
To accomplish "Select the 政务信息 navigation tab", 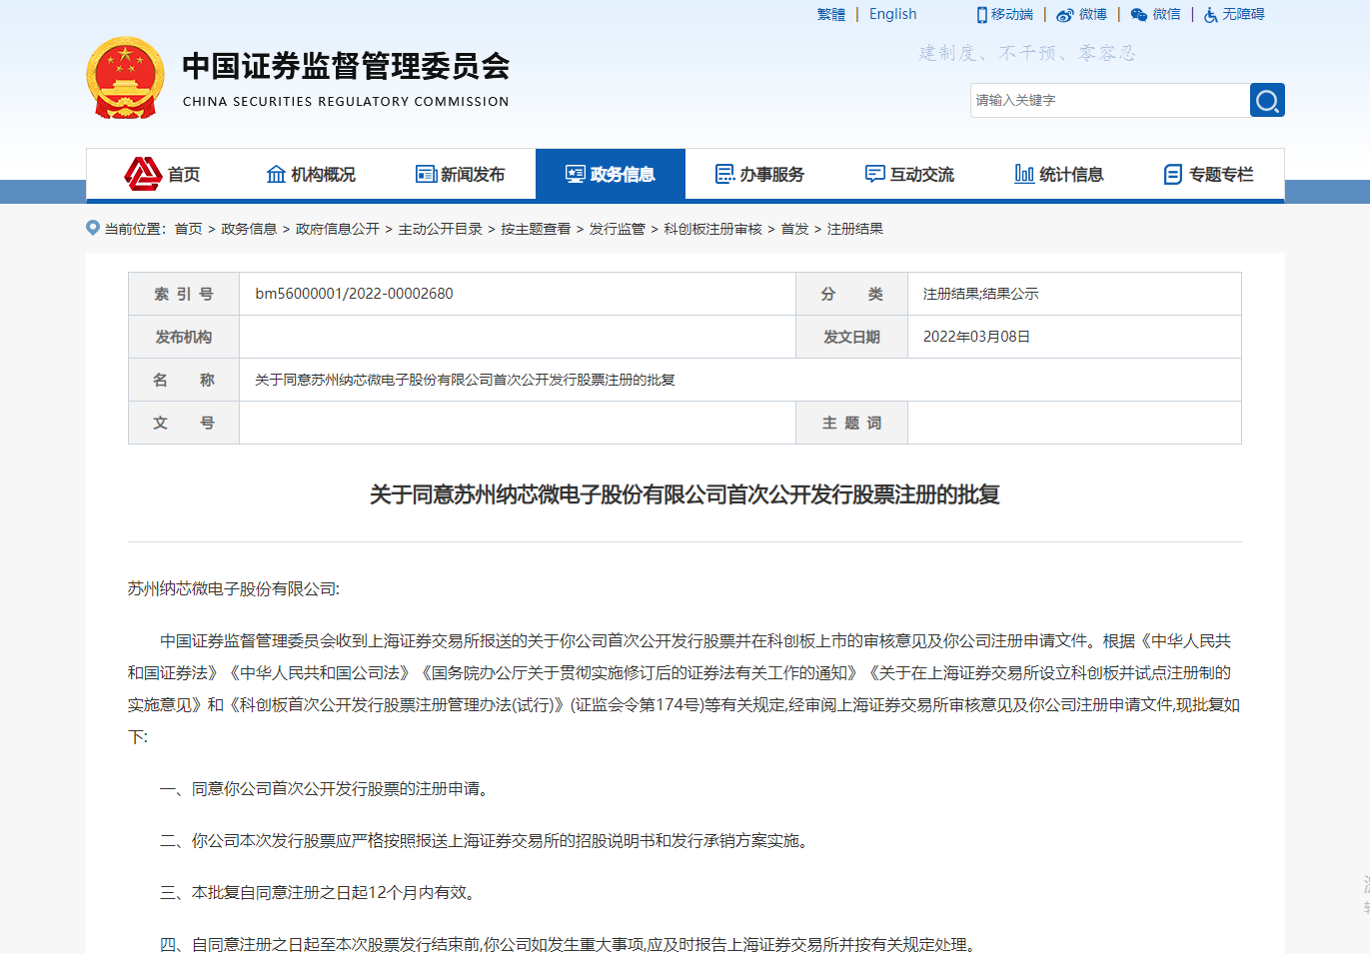I will (x=611, y=174).
